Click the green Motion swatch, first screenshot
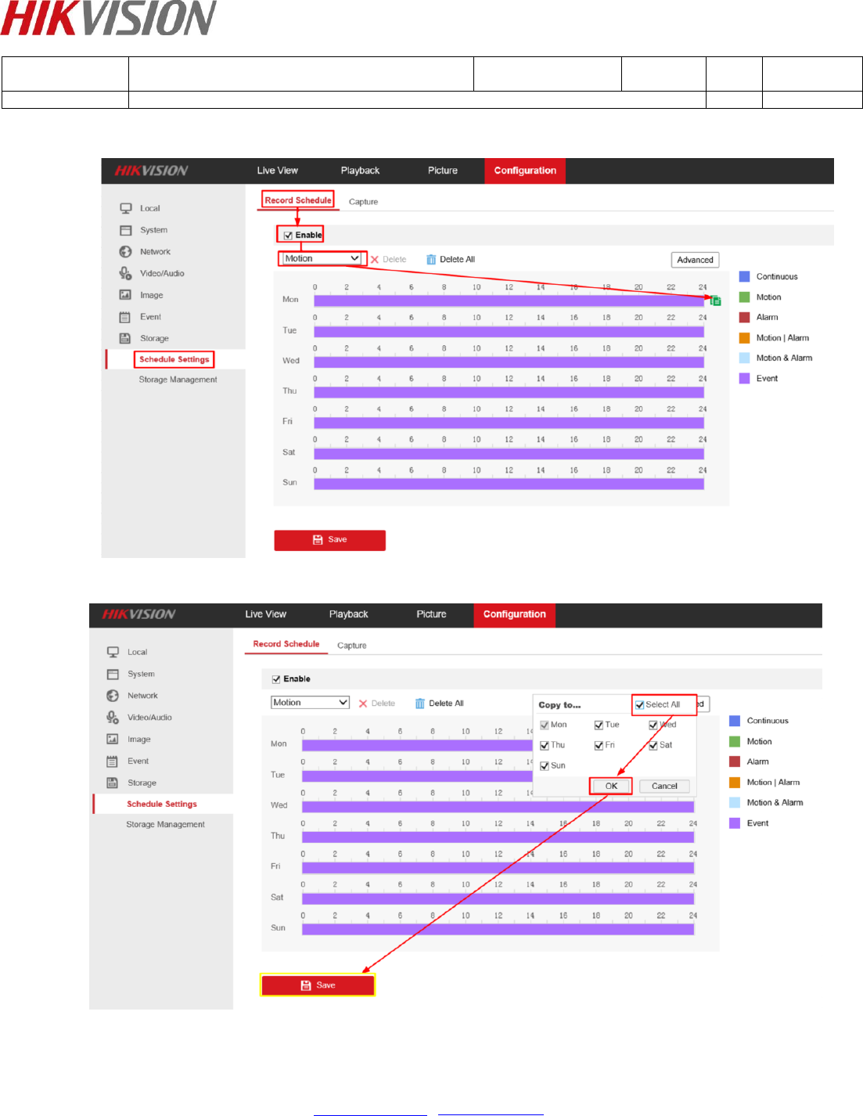The image size is (863, 1116). pos(745,297)
